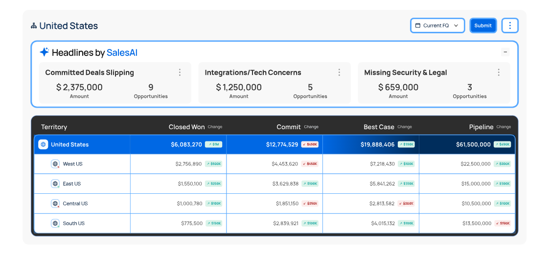Viewport: 549px width, 277px height.
Task: Click the red $450K badge in United States row
Action: click(x=310, y=144)
